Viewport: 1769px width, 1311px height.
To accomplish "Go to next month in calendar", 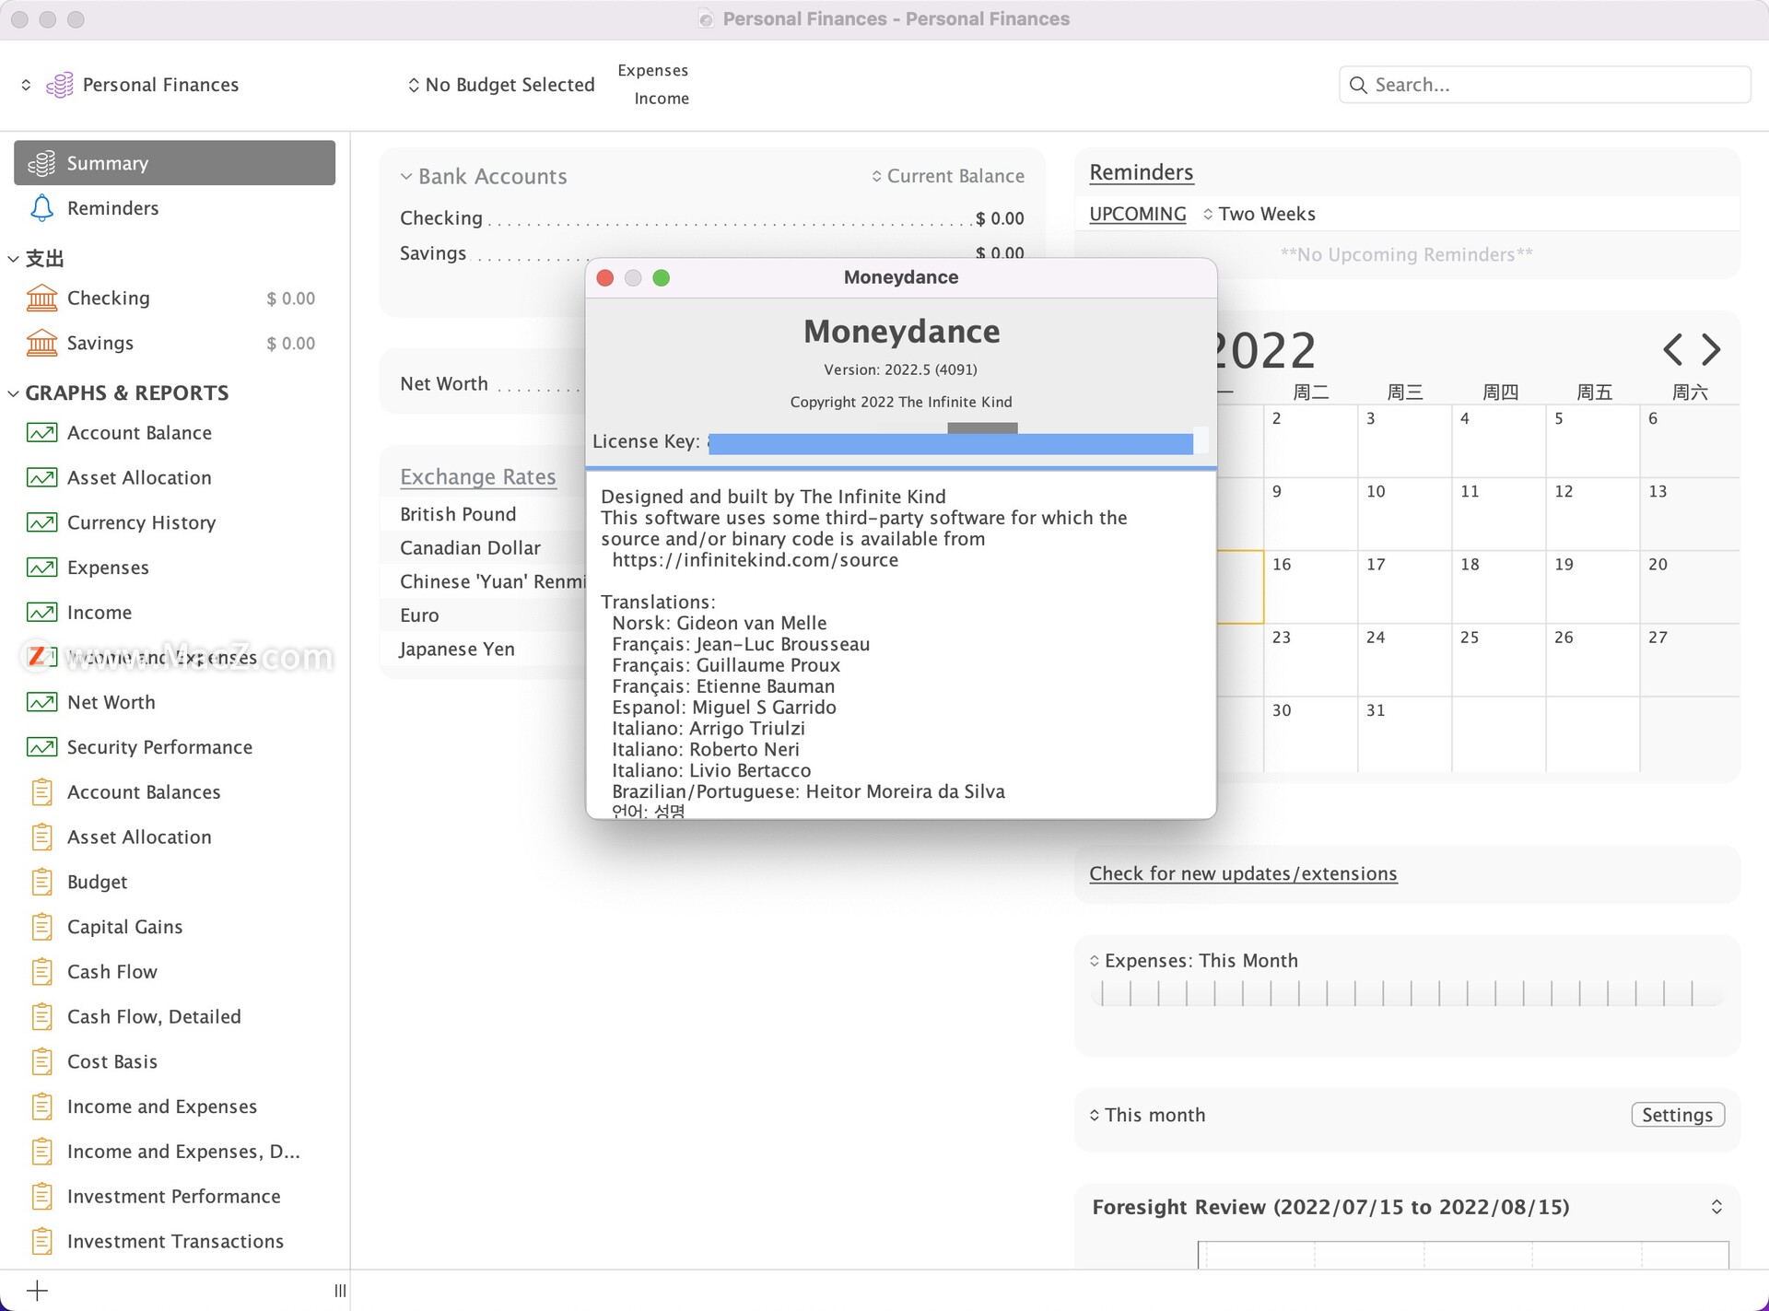I will (x=1711, y=349).
